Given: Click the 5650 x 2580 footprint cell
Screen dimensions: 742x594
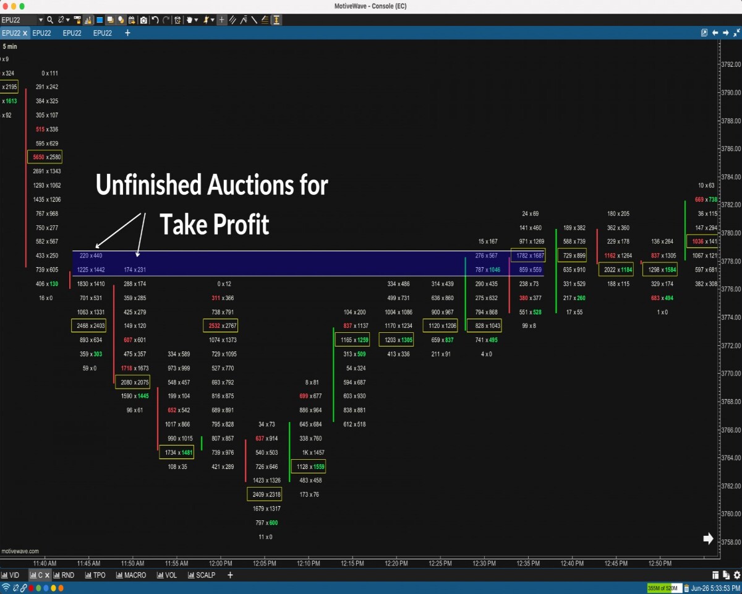Looking at the screenshot, I should (45, 157).
